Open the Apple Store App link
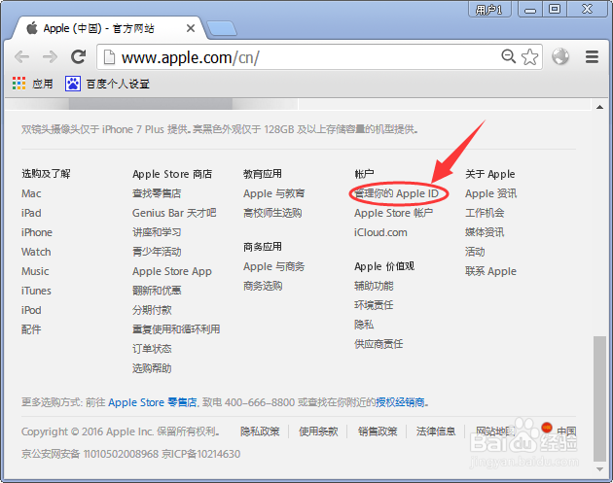The image size is (613, 483). click(x=172, y=271)
